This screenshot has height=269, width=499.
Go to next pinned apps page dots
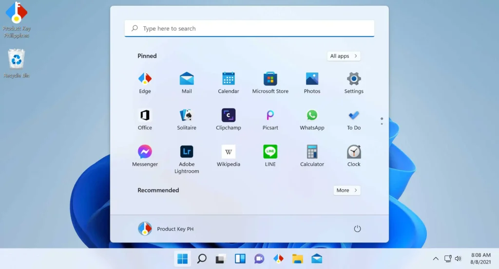click(382, 121)
